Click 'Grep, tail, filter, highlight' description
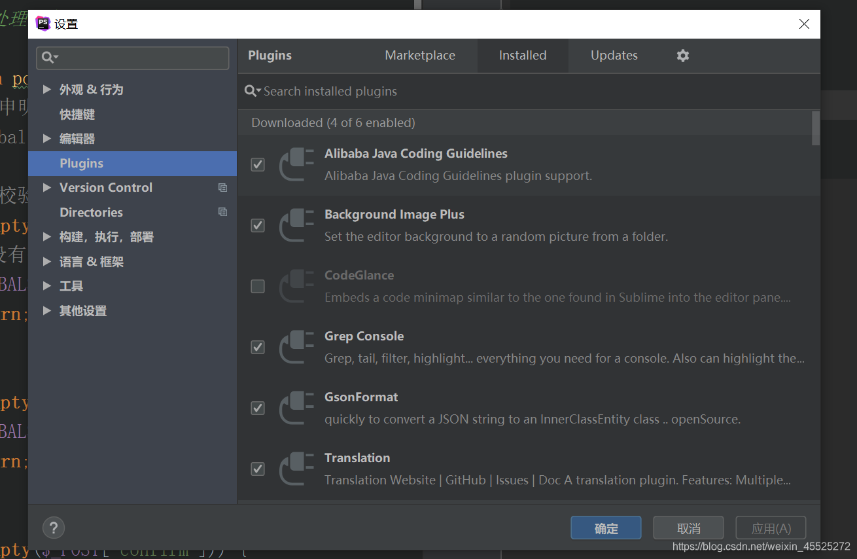This screenshot has height=559, width=857. pos(565,358)
